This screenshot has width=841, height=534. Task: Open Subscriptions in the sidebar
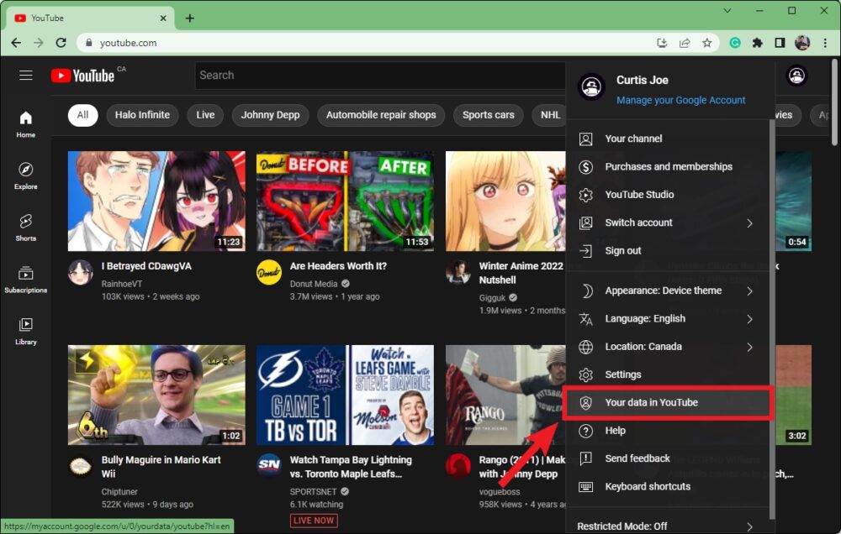[x=26, y=279]
